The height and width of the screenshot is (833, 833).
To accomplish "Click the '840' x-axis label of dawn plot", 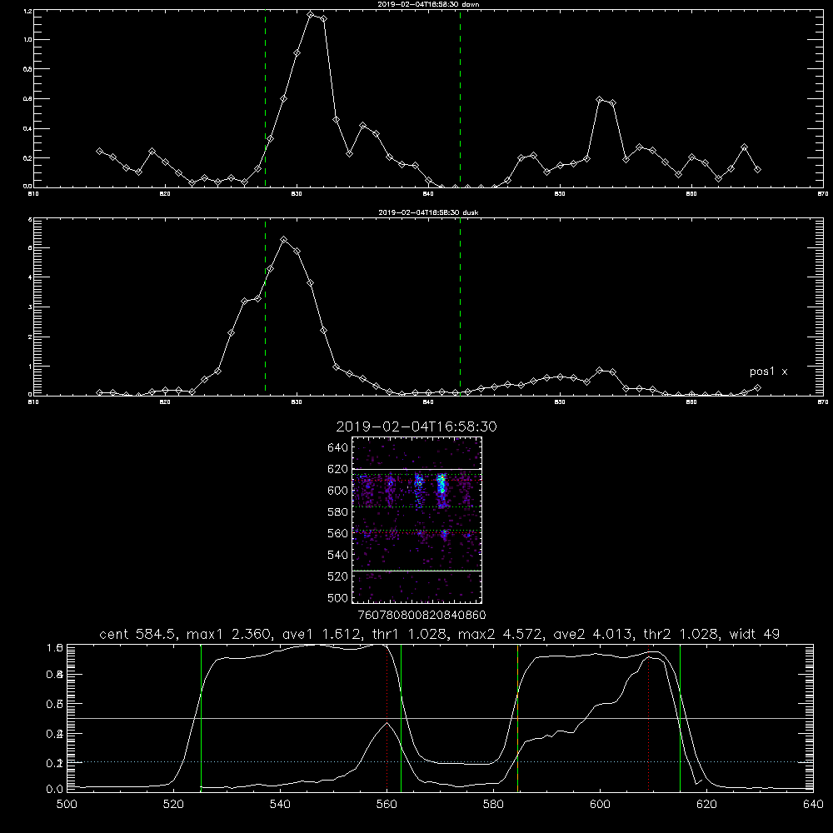I will tap(428, 194).
